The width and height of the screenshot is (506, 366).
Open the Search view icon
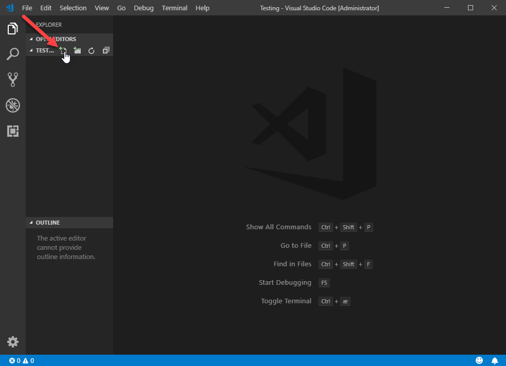pyautogui.click(x=12, y=54)
